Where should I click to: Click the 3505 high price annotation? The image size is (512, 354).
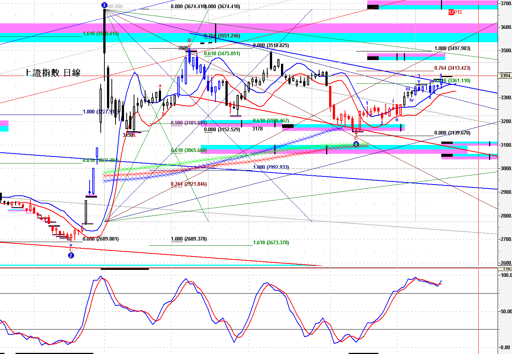coord(184,48)
